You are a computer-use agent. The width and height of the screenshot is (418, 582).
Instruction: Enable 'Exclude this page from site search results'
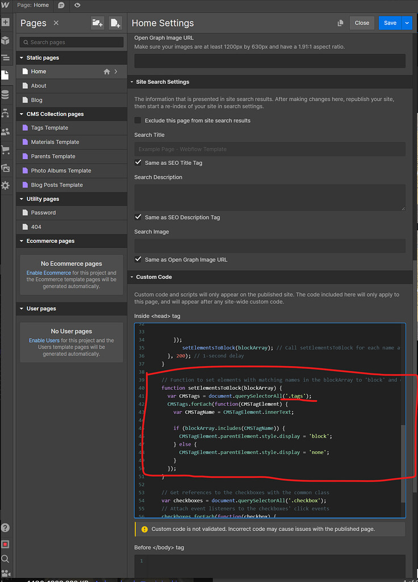[137, 120]
